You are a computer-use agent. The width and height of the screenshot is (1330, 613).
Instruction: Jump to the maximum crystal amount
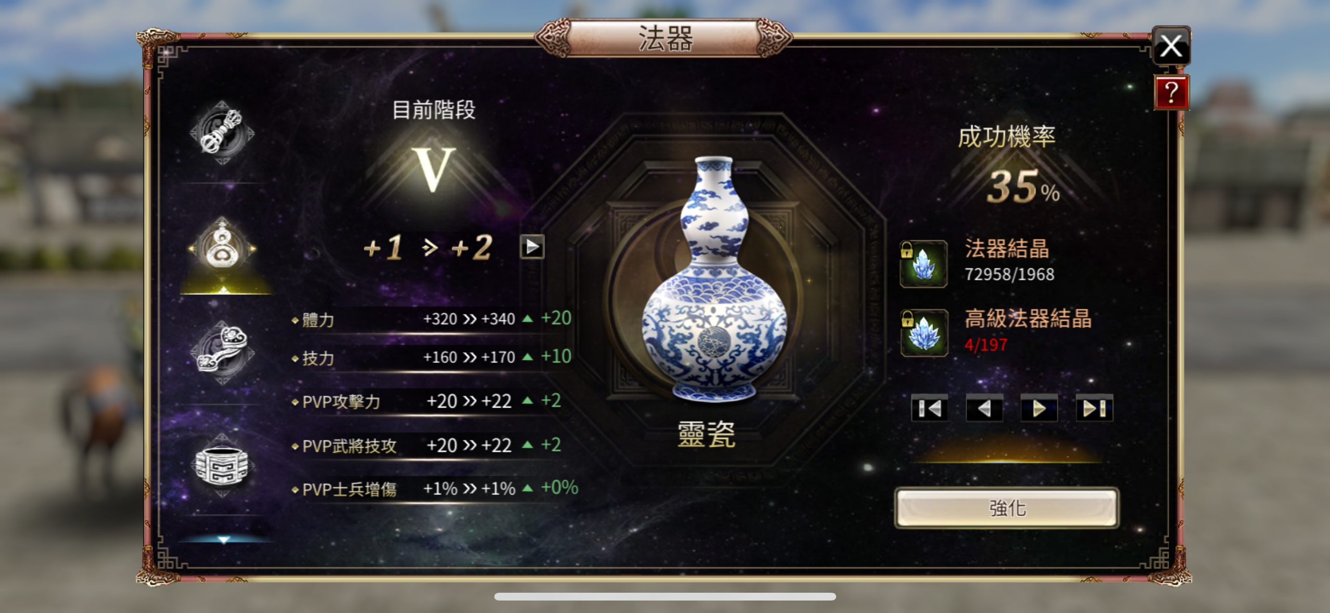click(1094, 409)
